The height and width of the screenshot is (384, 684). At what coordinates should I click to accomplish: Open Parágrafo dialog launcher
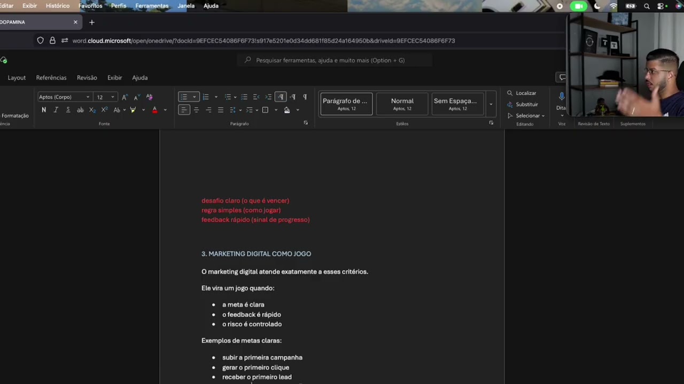pos(306,123)
